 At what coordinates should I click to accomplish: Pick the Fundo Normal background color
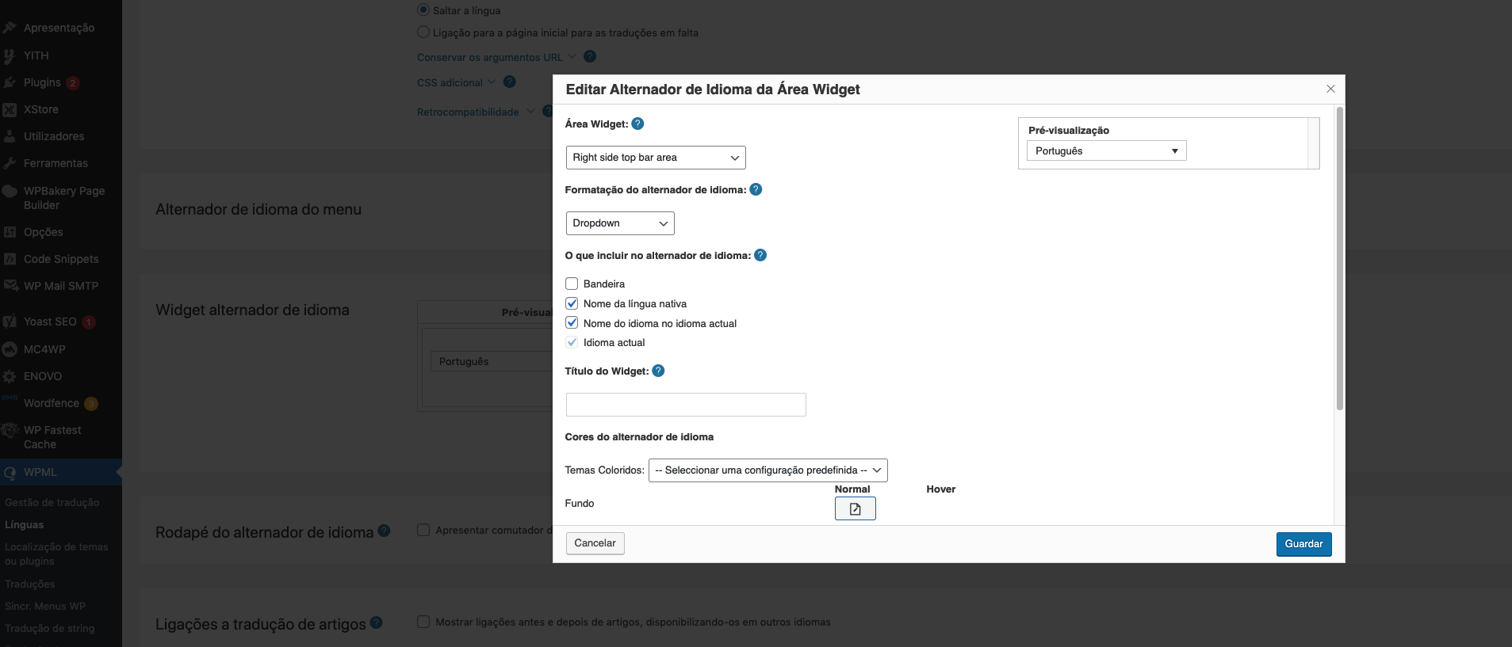point(855,508)
